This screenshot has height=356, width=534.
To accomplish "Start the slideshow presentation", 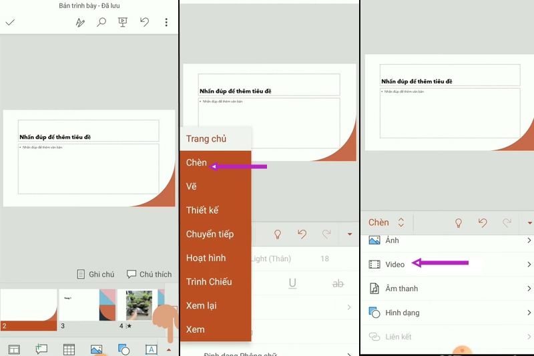I will (123, 22).
